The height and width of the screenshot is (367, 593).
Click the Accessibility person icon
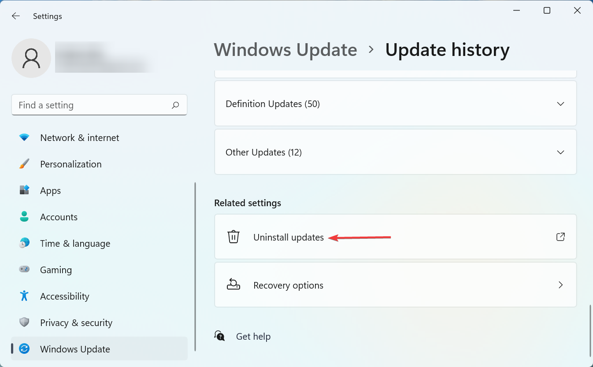[24, 296]
